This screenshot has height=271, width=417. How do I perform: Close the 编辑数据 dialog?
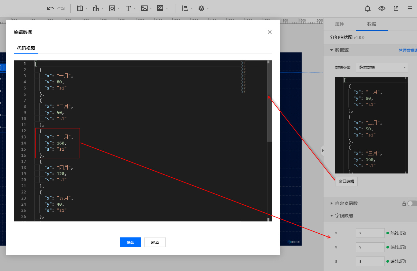pos(270,32)
